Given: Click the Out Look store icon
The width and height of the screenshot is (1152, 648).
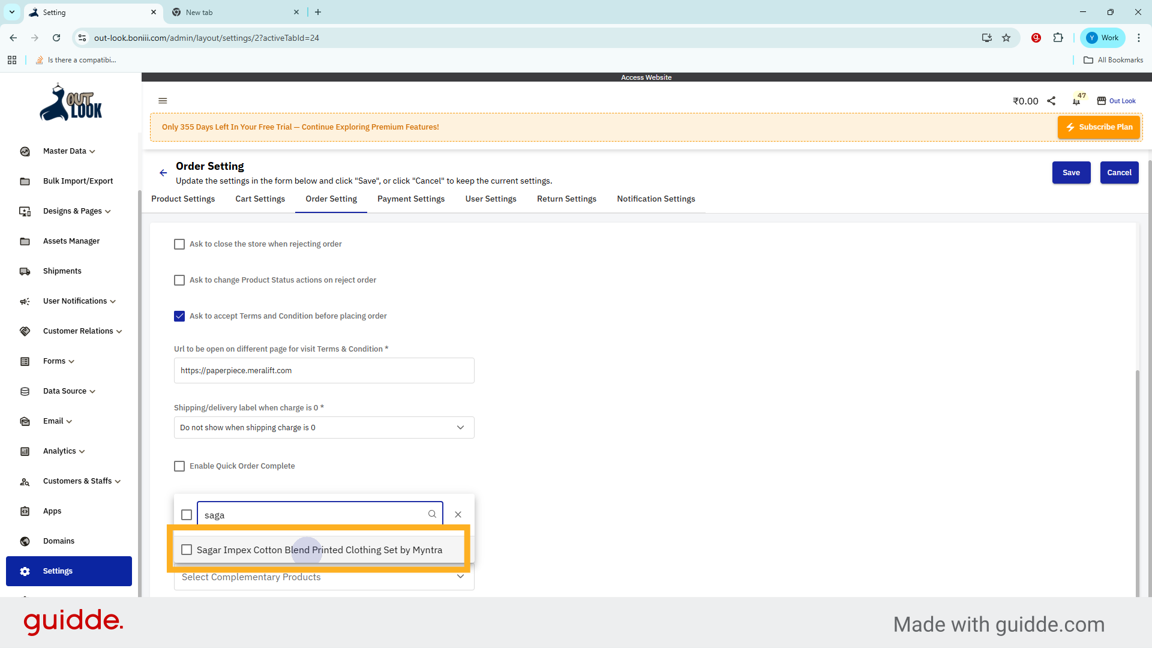Looking at the screenshot, I should pos(1102,101).
